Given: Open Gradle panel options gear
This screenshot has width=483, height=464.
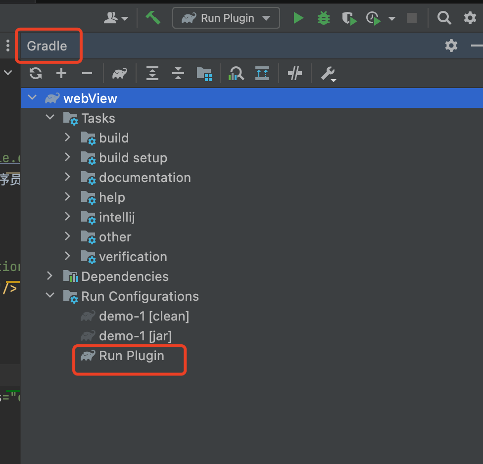Looking at the screenshot, I should [451, 46].
